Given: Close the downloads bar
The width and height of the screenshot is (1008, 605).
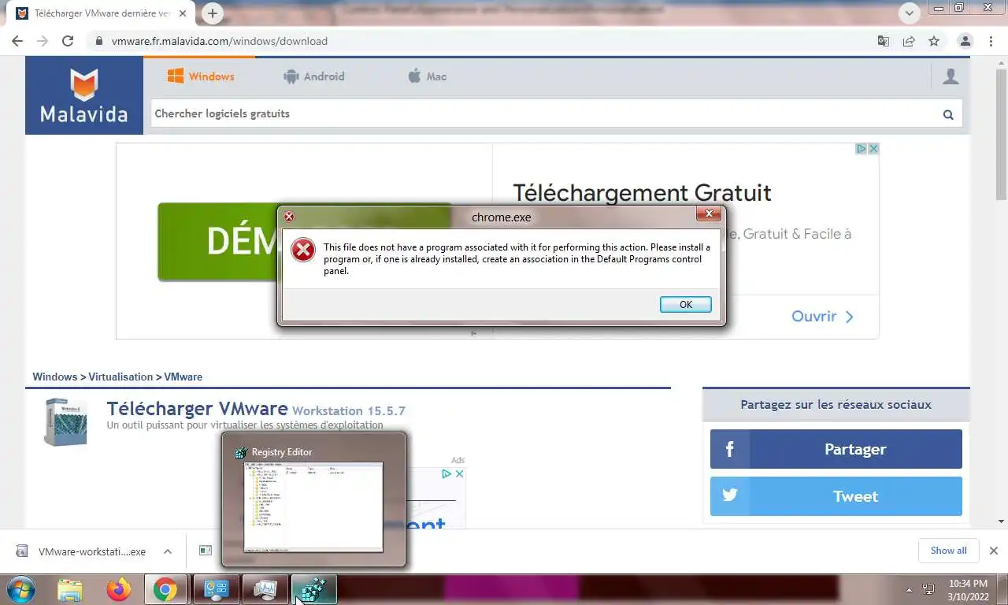Looking at the screenshot, I should 993,551.
